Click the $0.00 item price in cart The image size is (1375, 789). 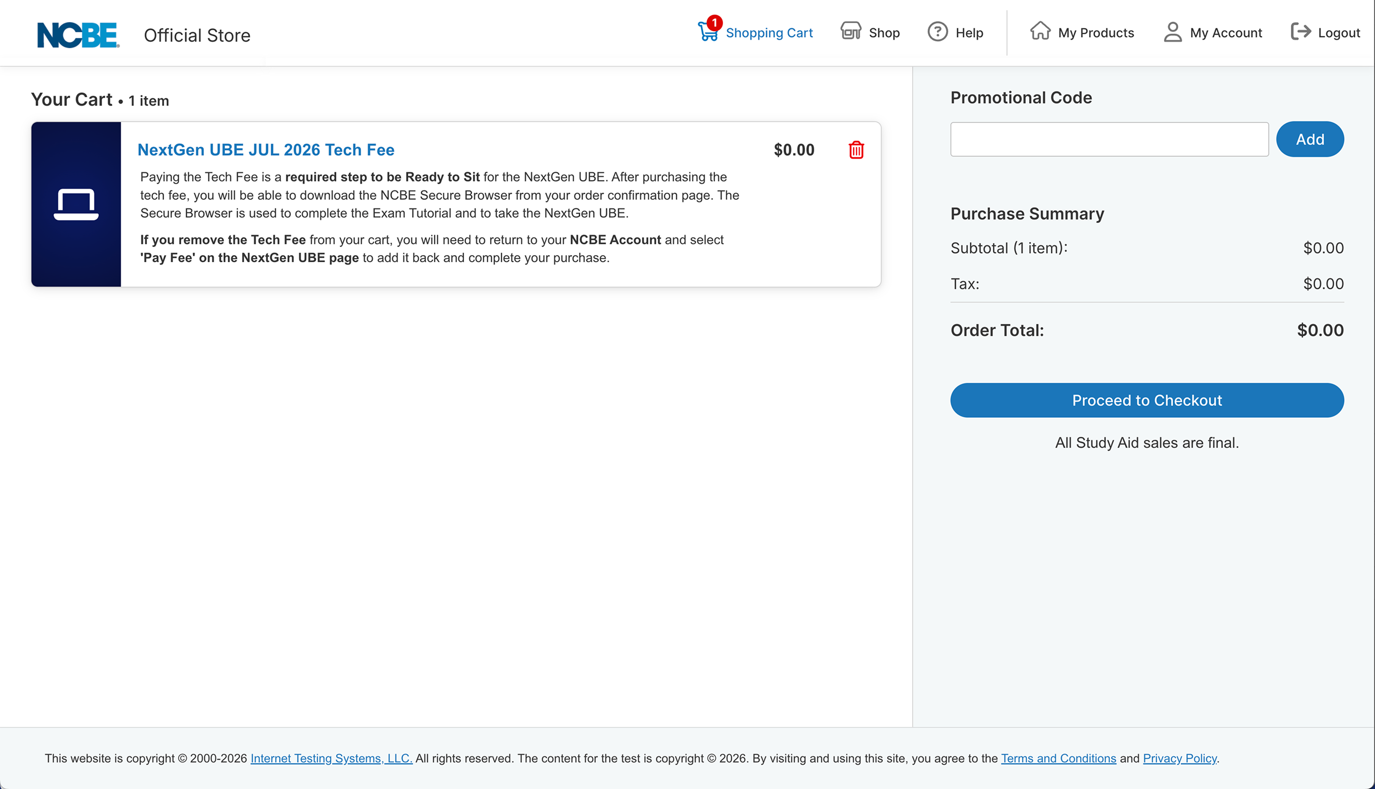794,150
